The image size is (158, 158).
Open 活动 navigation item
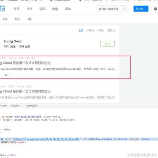pyautogui.click(x=68, y=9)
